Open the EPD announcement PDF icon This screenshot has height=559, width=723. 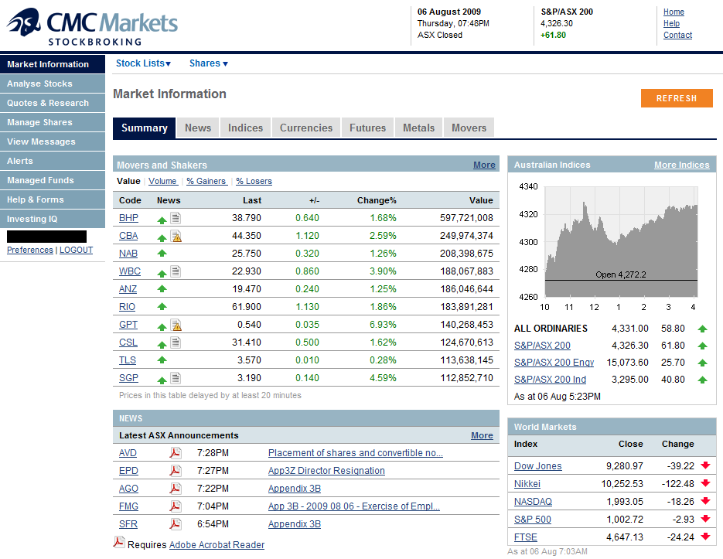[x=175, y=470]
